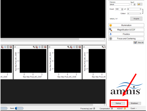Click the 'Count: --' status text
Screen dimensions: 147x111
click(133, 108)
